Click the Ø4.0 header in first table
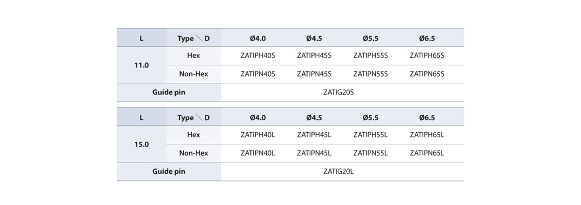The width and height of the screenshot is (581, 205). click(258, 38)
